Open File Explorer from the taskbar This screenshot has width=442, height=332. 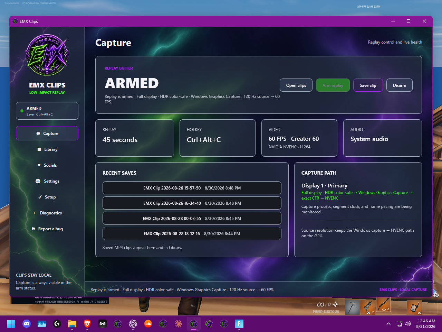[72, 324]
